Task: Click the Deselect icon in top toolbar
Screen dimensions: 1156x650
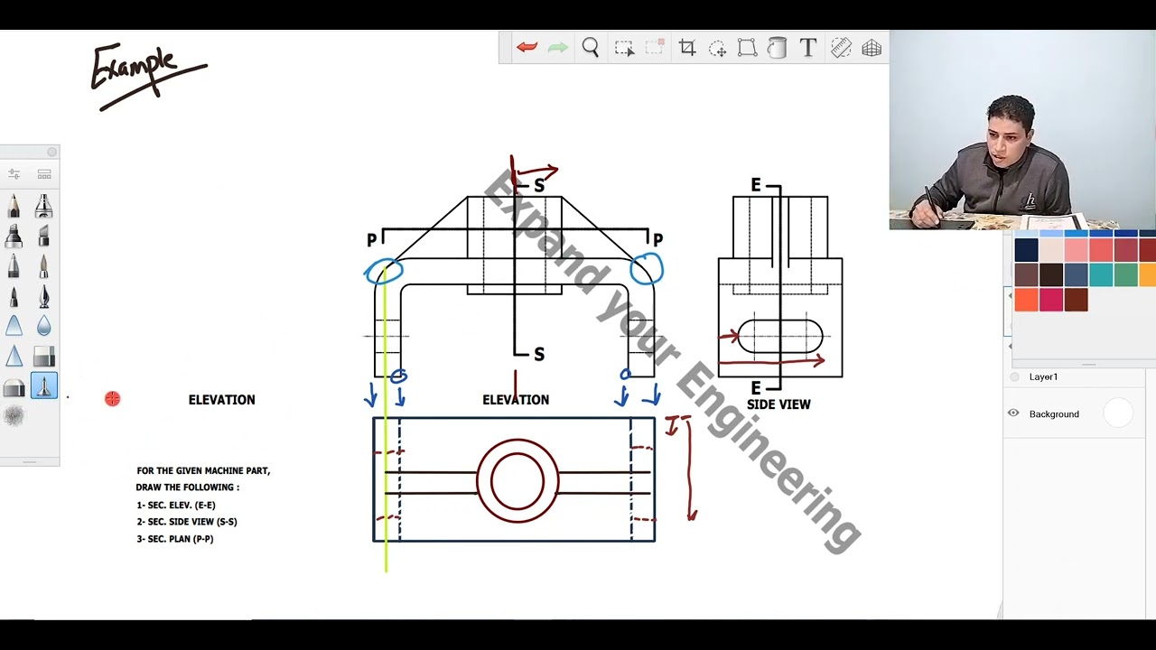Action: [656, 48]
